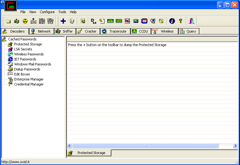
Task: Select IE7 Passwords in the tree
Action: pos(25,59)
